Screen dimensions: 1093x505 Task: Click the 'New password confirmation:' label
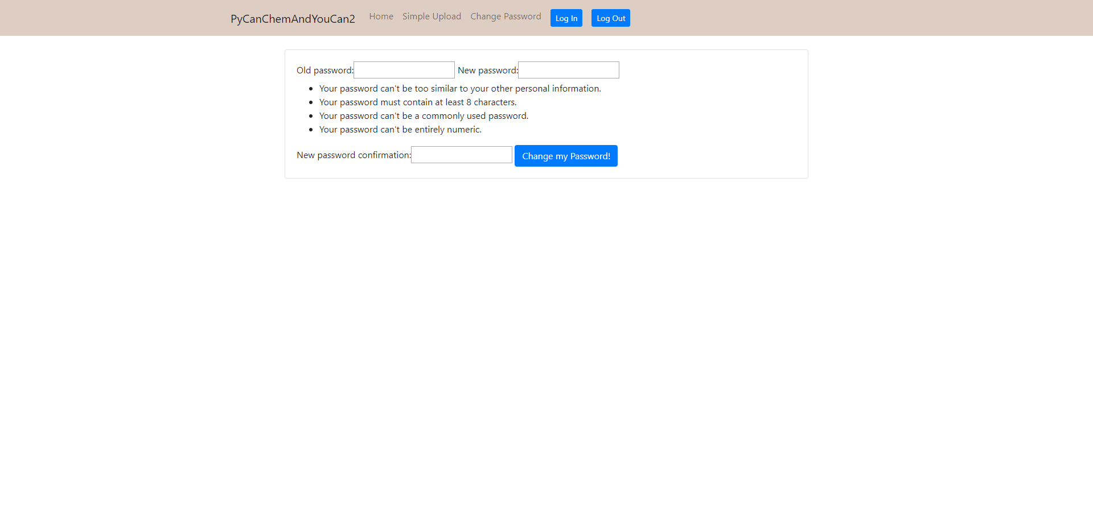354,155
